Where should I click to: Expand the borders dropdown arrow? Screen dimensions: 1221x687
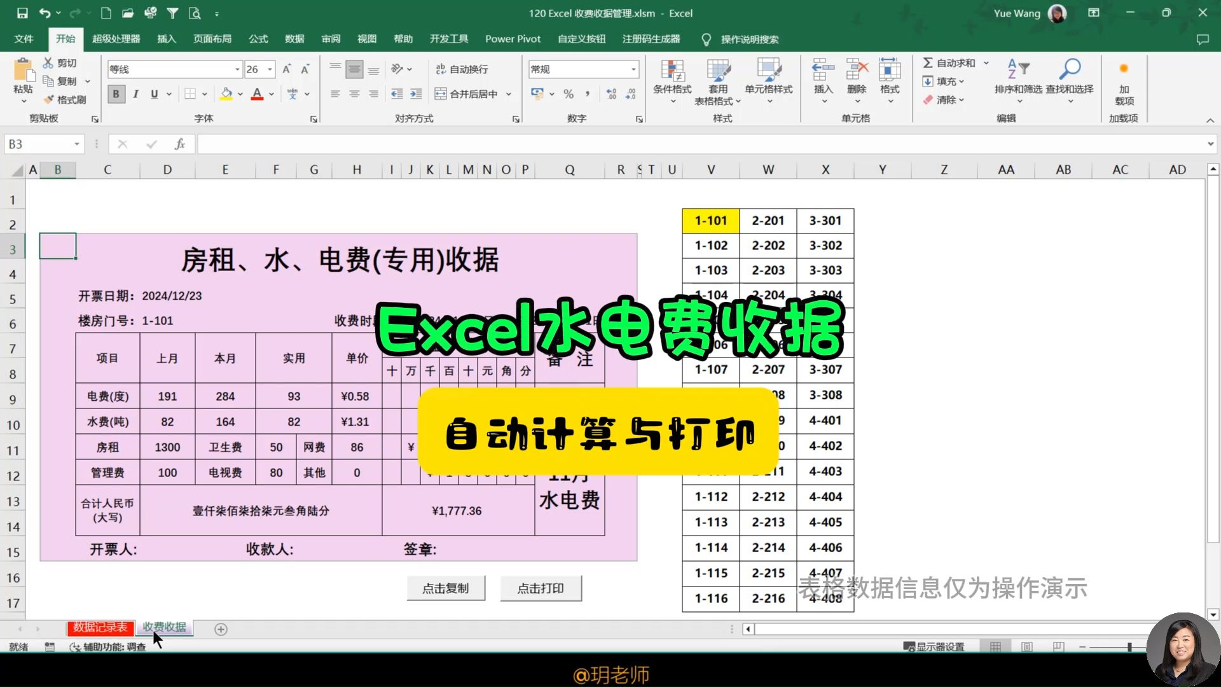tap(205, 94)
